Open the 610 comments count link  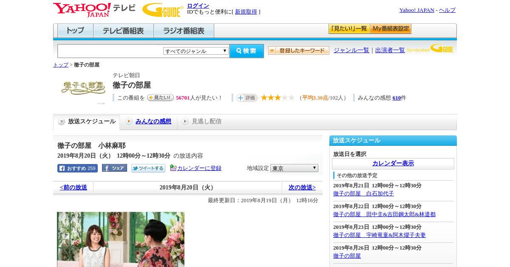coord(397,98)
